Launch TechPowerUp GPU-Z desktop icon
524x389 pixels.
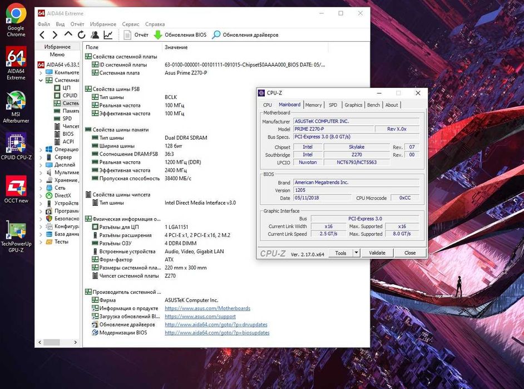tap(16, 237)
